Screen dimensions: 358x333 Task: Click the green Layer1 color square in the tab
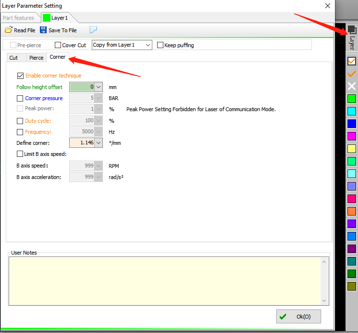(x=47, y=18)
